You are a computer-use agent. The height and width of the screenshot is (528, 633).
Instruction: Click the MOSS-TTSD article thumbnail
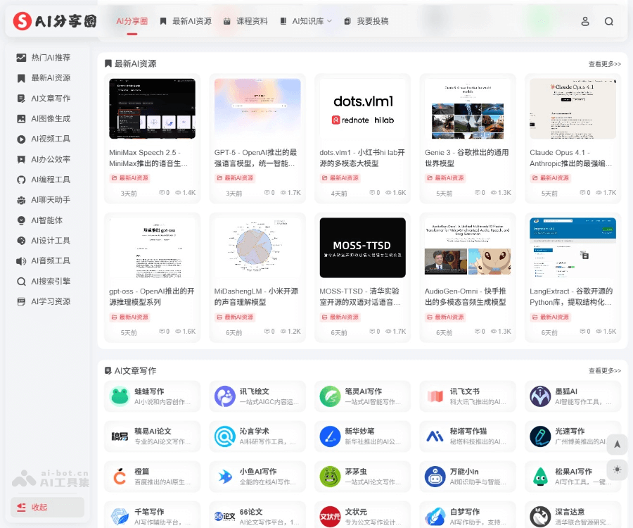(x=362, y=247)
